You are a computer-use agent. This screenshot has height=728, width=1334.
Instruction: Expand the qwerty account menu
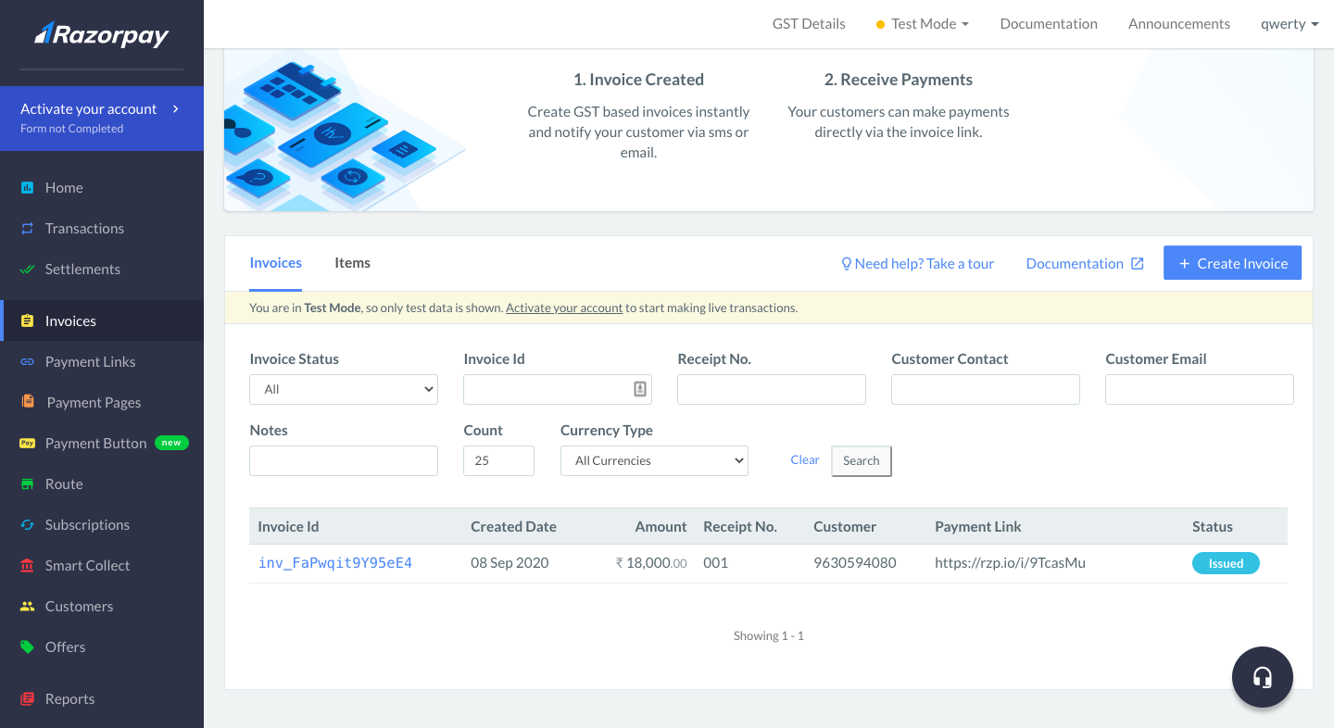point(1290,24)
